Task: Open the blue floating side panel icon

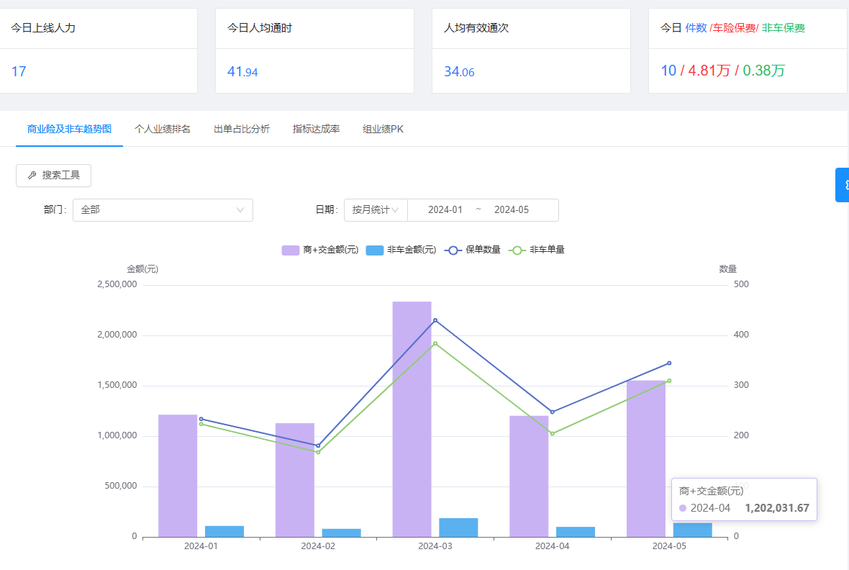Action: pyautogui.click(x=843, y=185)
